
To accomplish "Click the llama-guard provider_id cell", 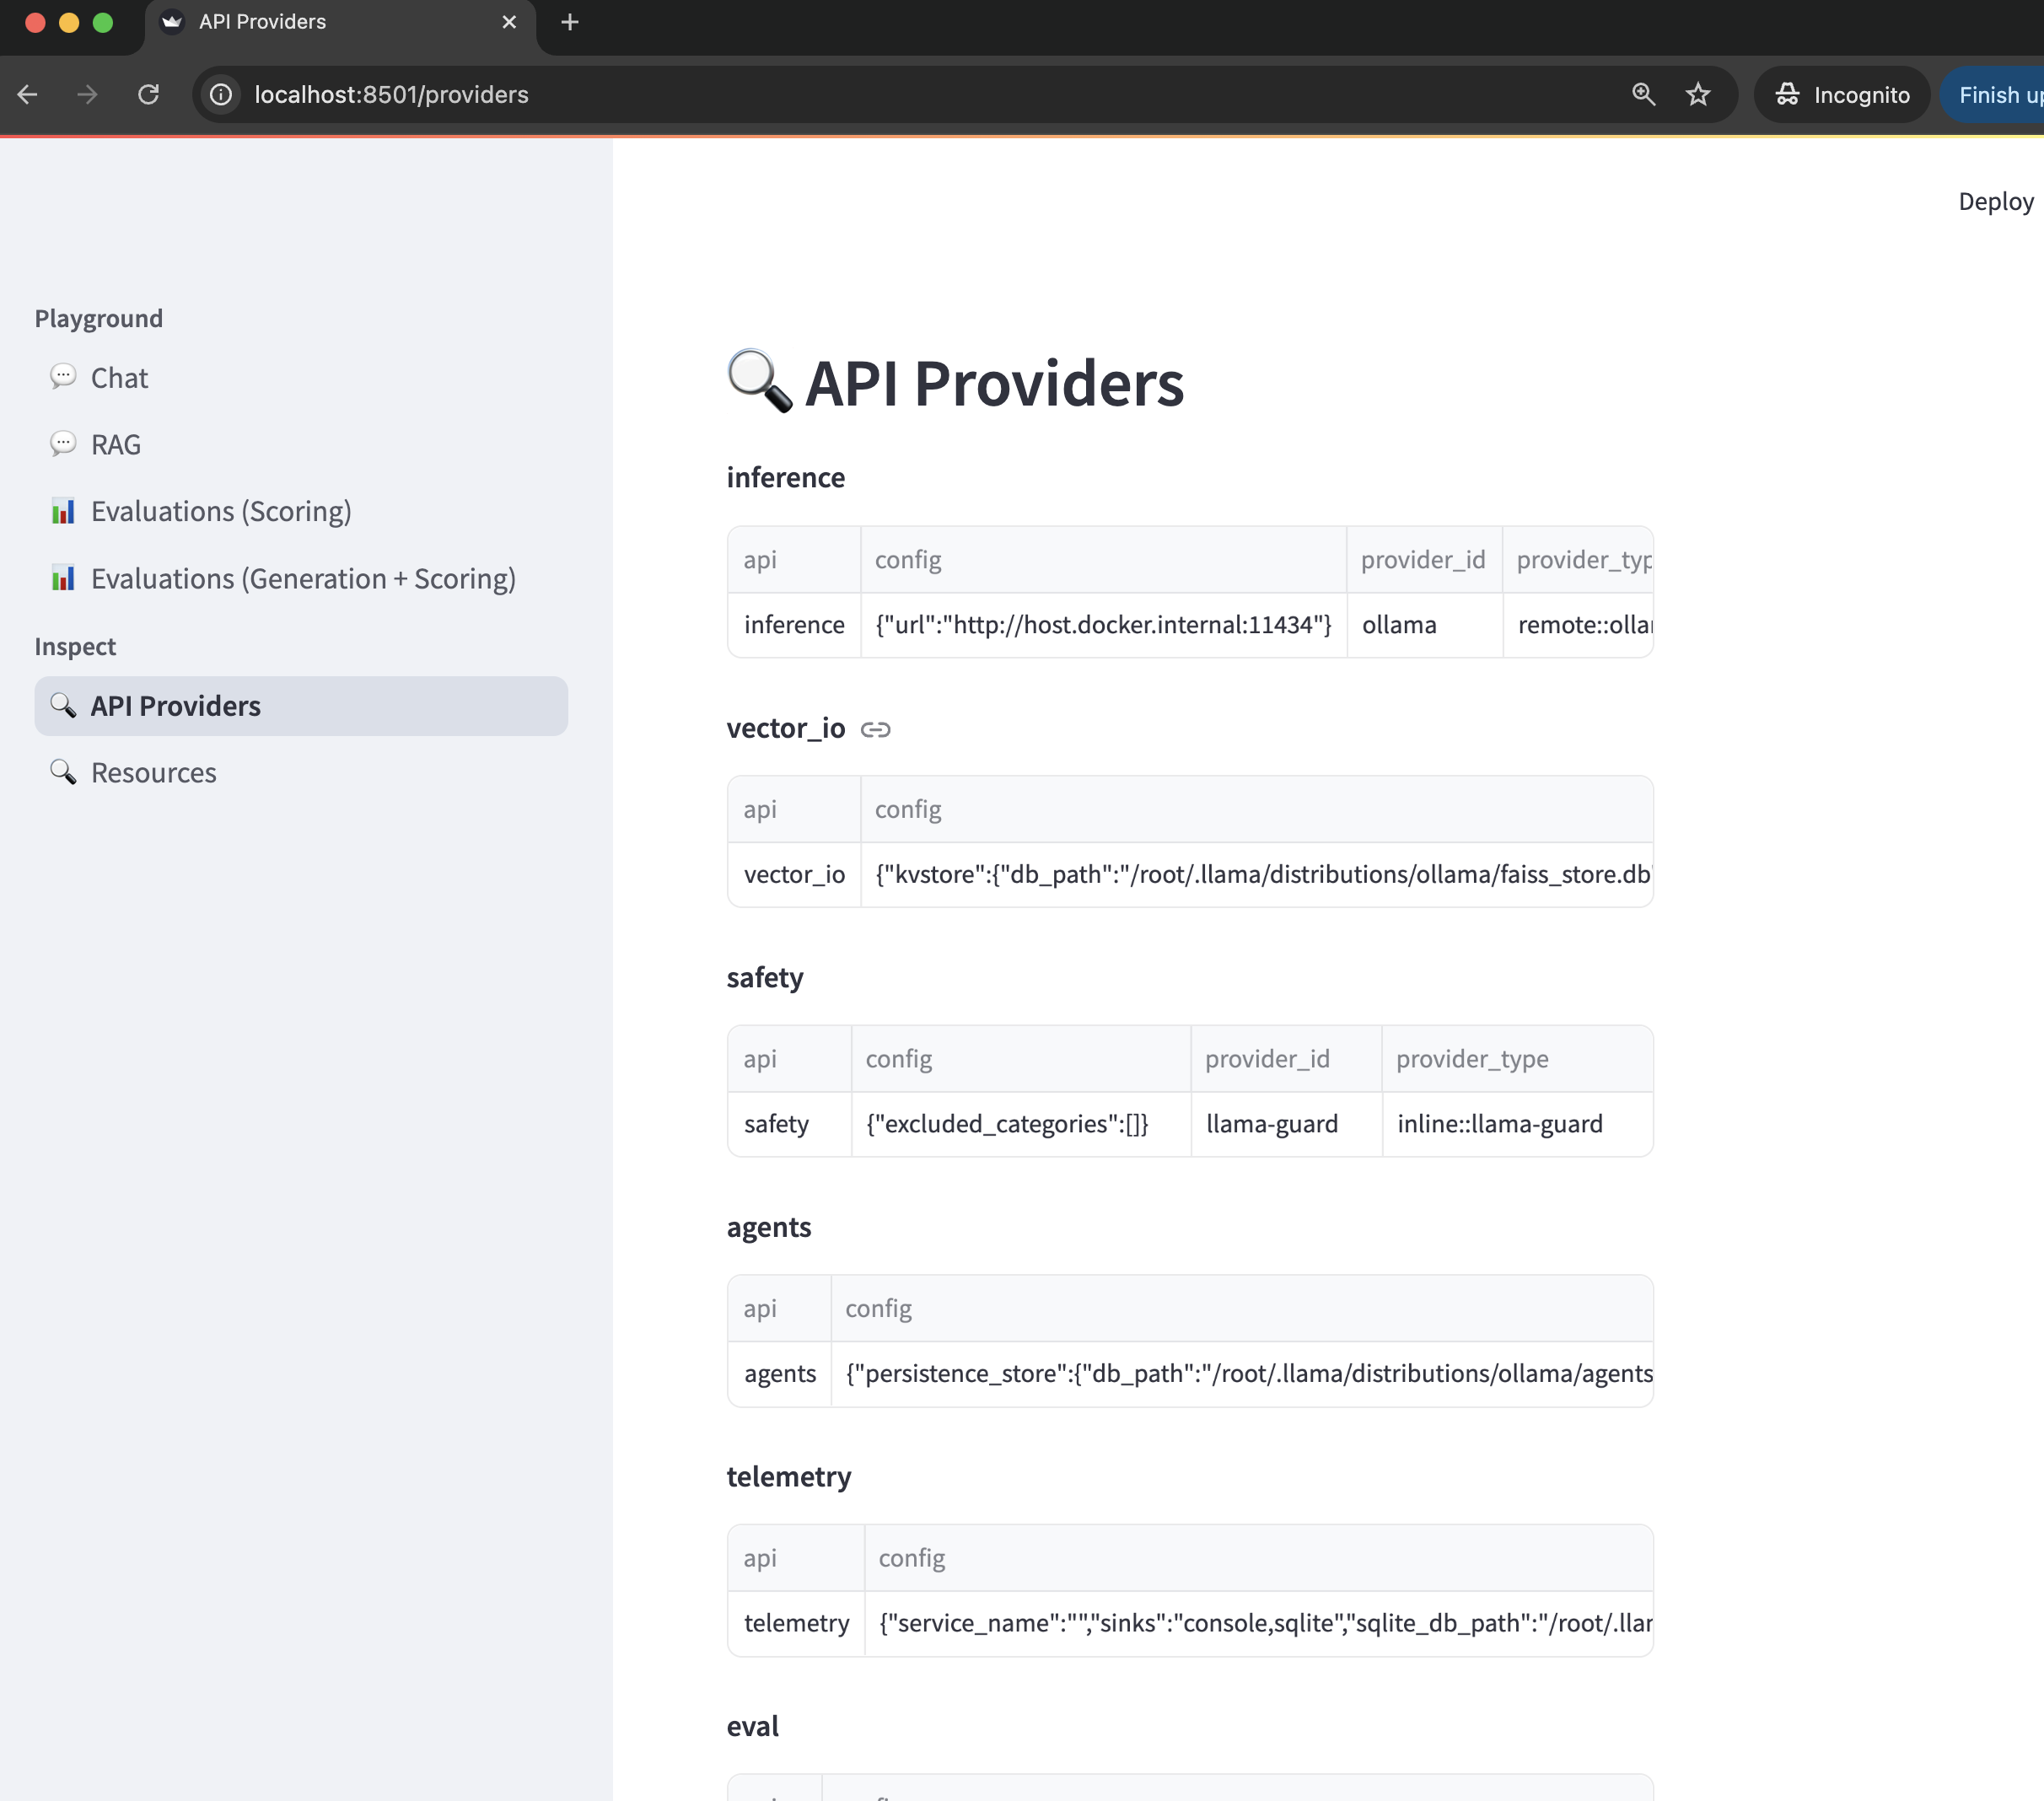I will pyautogui.click(x=1286, y=1124).
